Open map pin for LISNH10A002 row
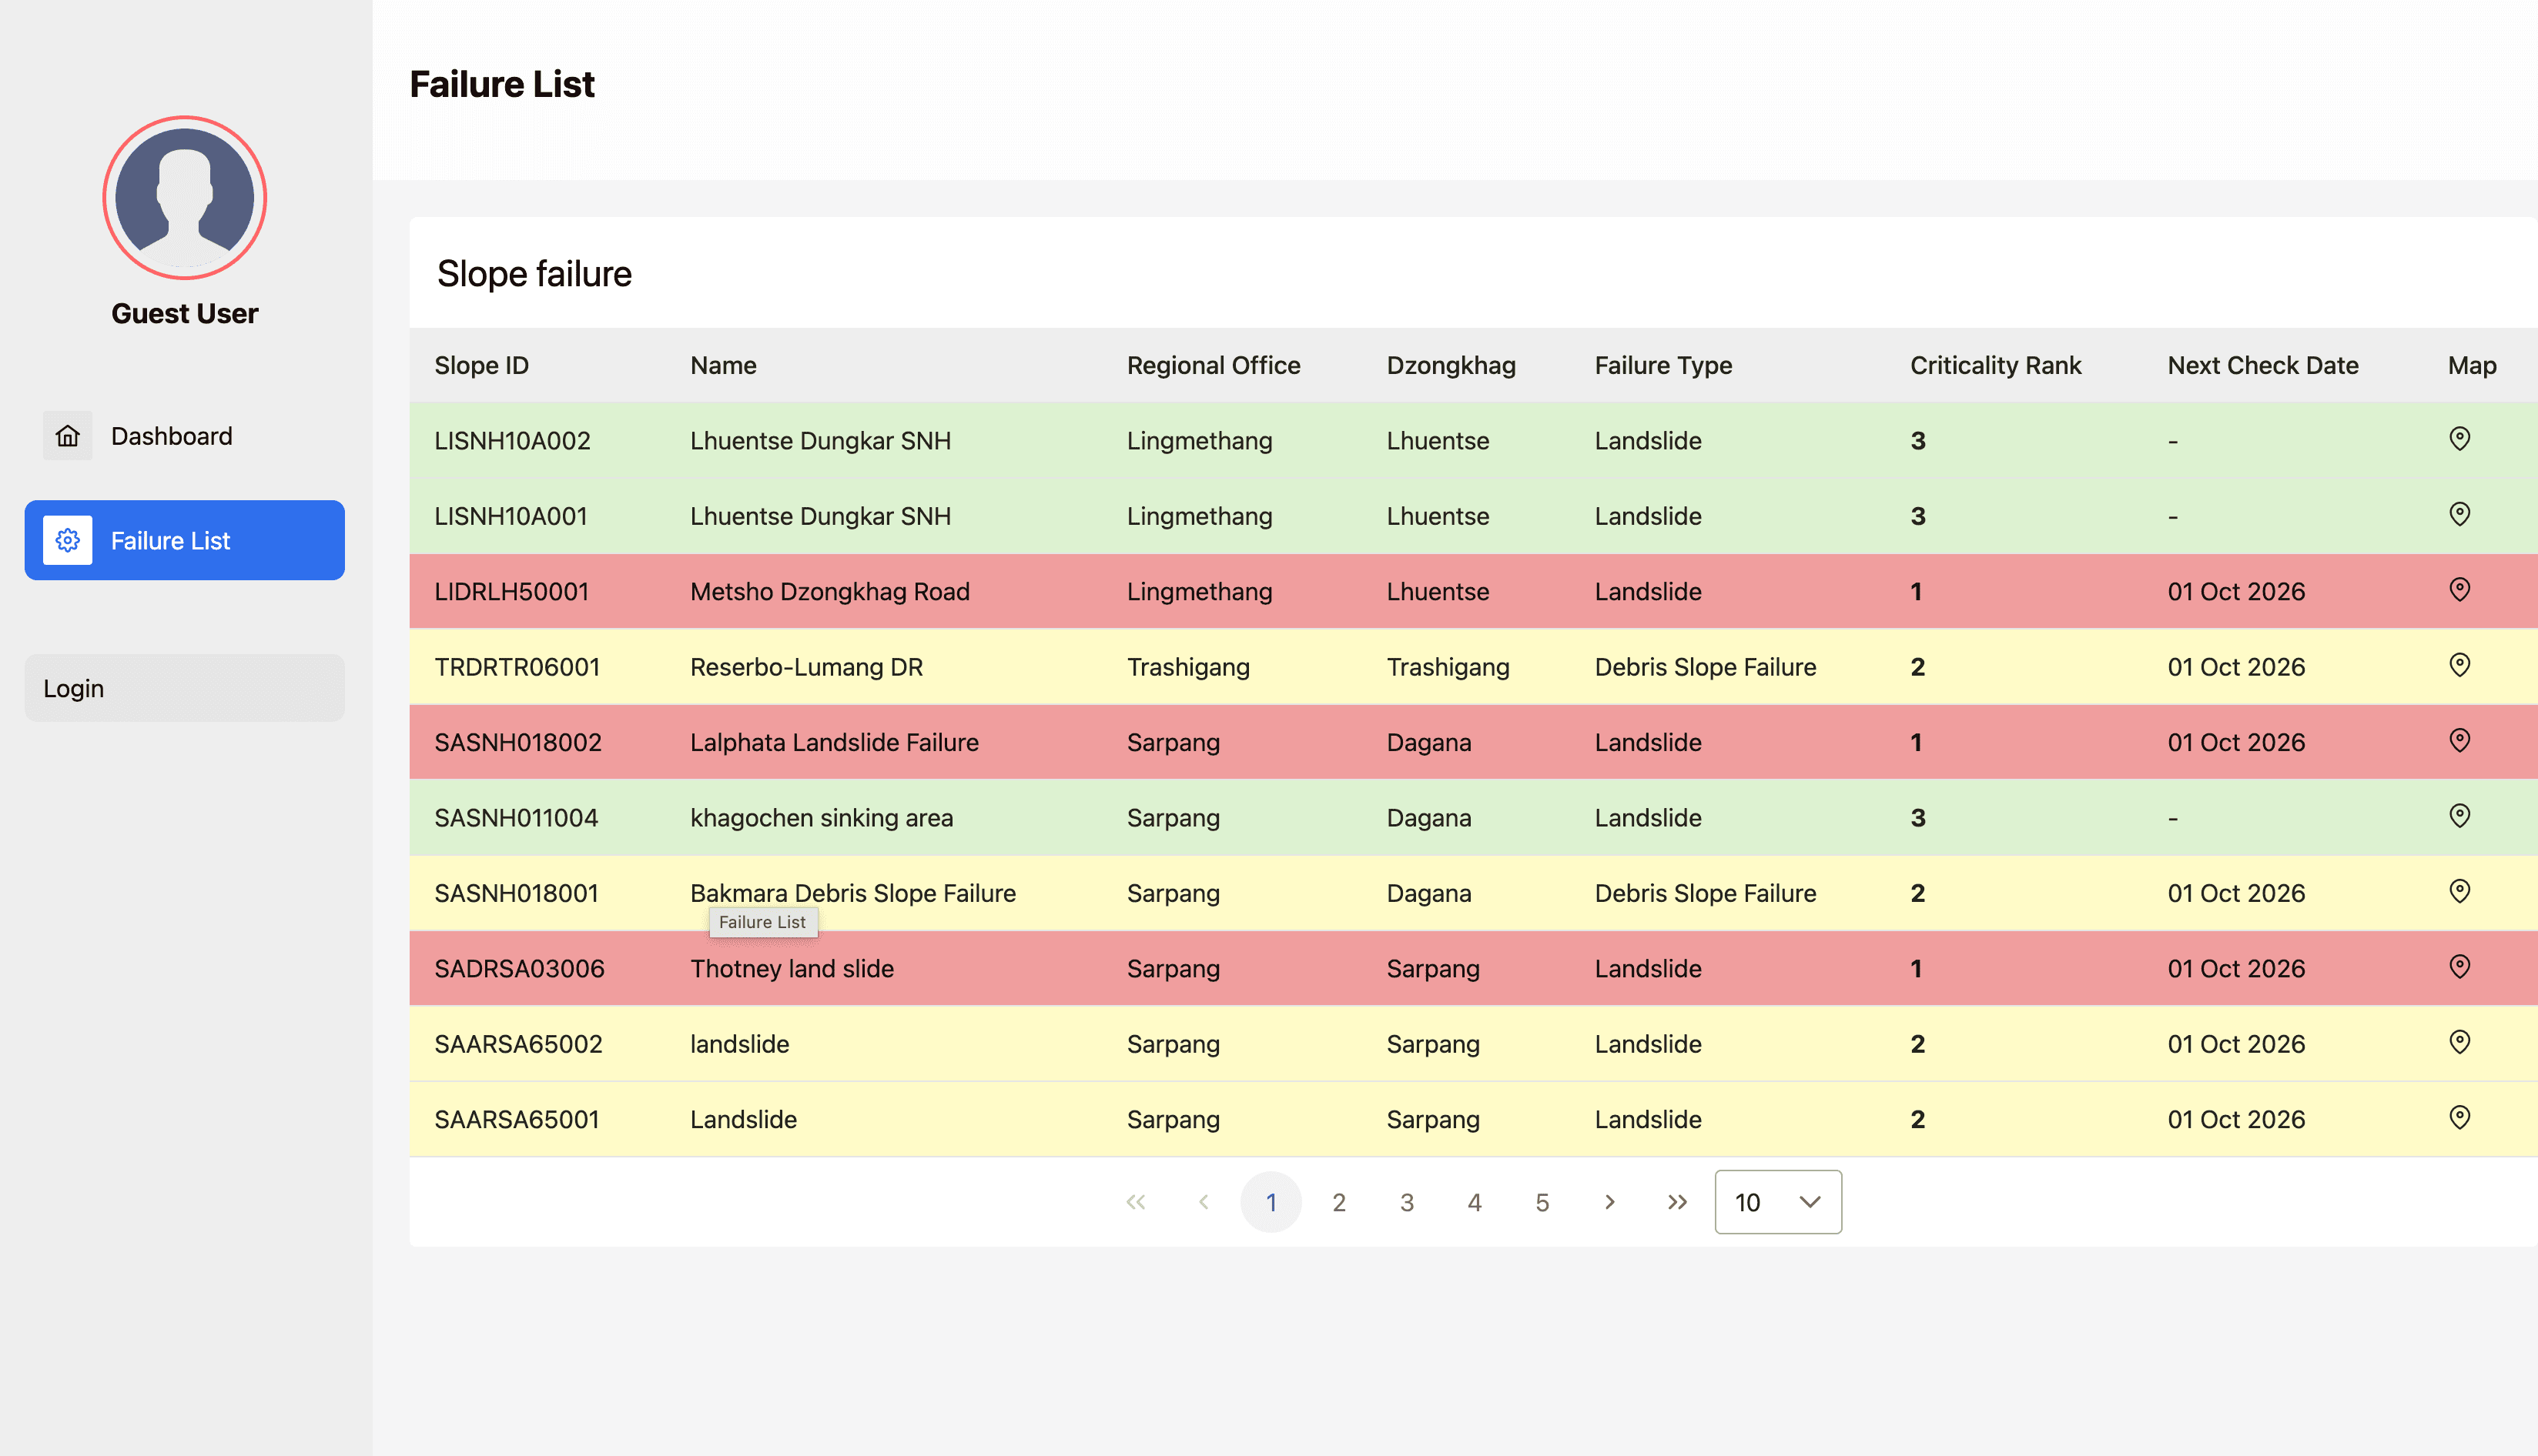2538x1456 pixels. tap(2459, 439)
